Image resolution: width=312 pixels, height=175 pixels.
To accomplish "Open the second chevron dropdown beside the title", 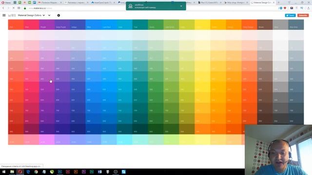I will 49,15.
